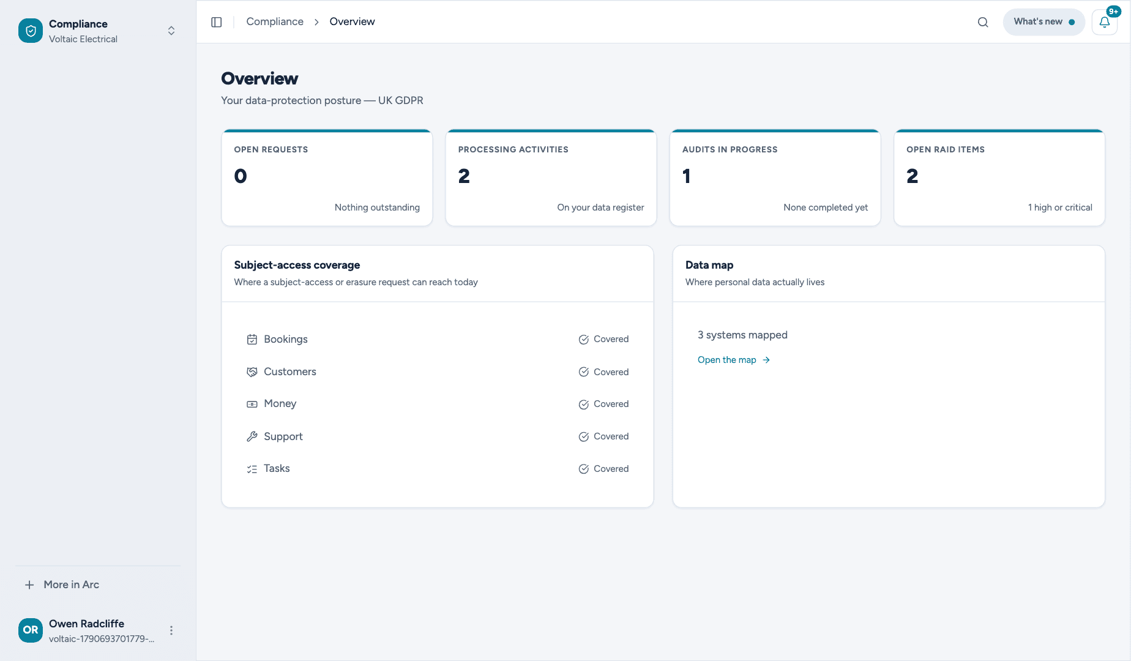
Task: Click the Compliance shield logo icon
Action: tap(31, 31)
